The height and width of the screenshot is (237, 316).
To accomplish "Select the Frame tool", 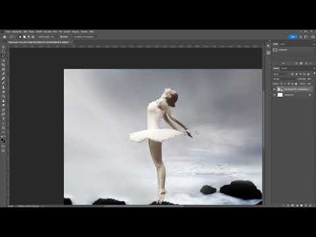I will click(3, 69).
